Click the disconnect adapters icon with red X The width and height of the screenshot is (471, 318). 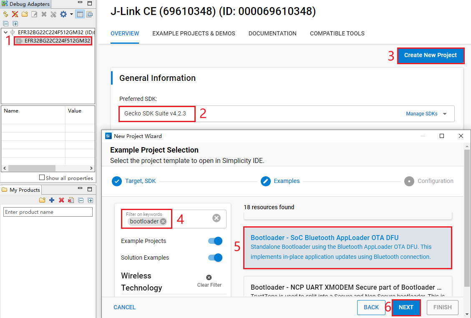[x=15, y=14]
